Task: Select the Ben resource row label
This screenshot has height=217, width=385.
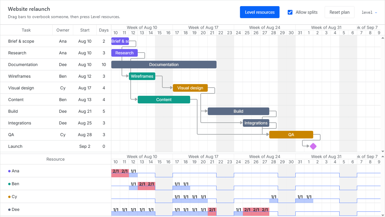Action: [x=16, y=184]
